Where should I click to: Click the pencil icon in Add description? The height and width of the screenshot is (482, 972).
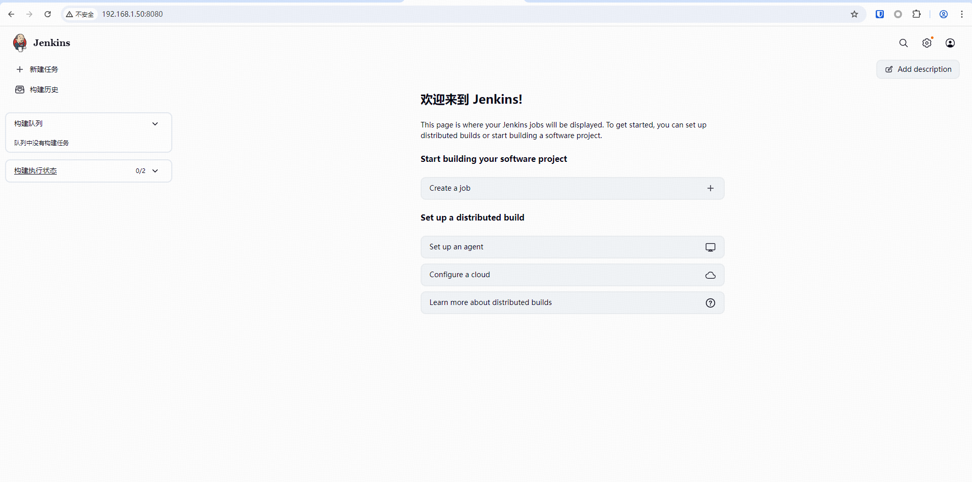(x=889, y=69)
